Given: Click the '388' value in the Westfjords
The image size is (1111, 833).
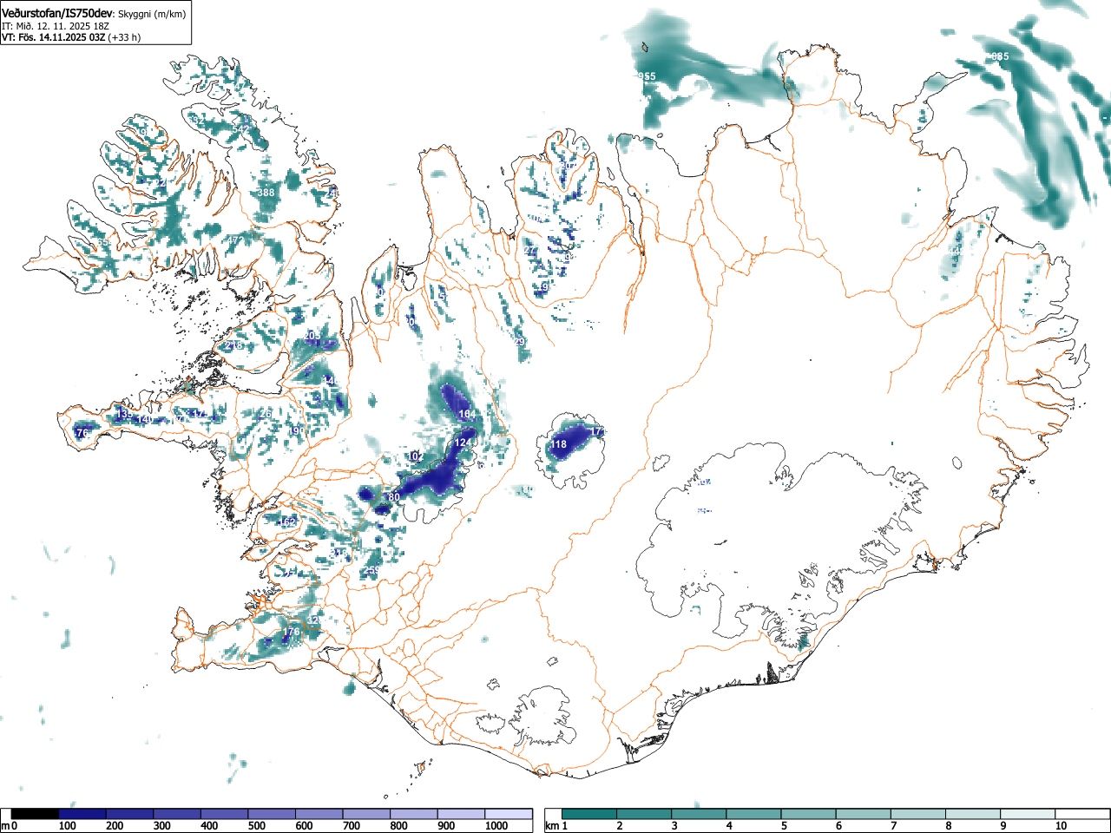Looking at the screenshot, I should click(x=266, y=193).
